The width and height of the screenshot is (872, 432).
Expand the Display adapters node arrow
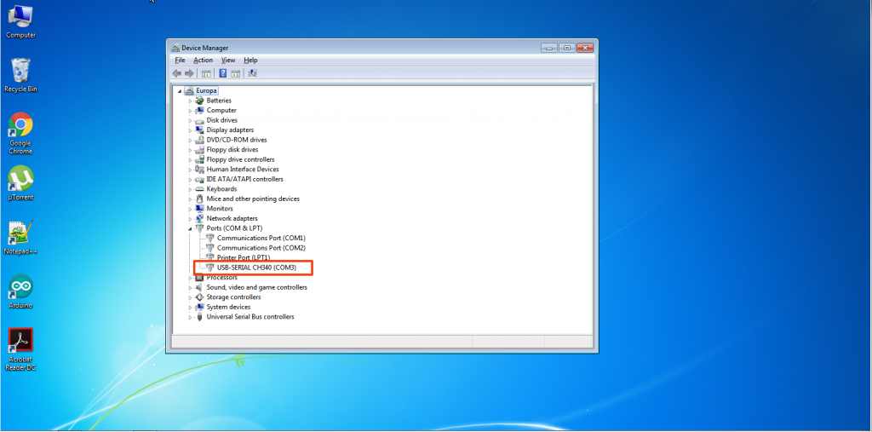(190, 130)
